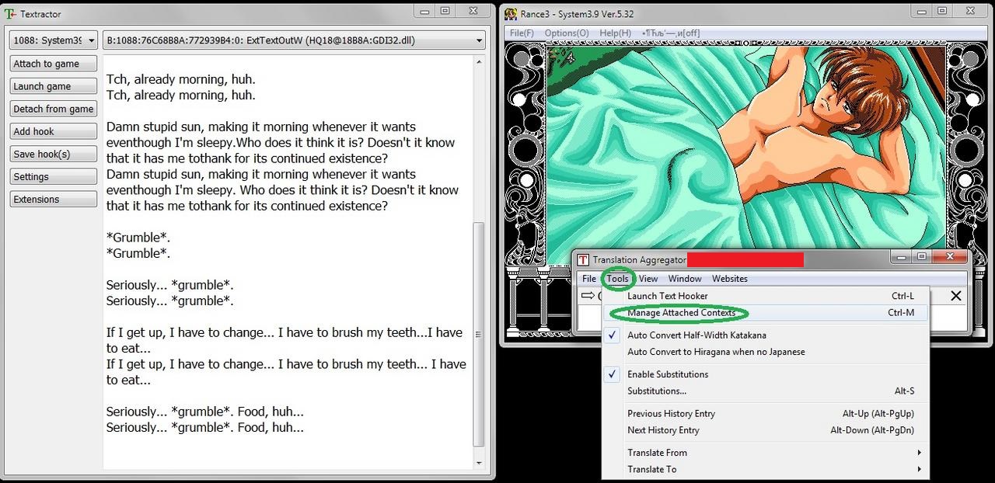The width and height of the screenshot is (995, 483).
Task: Open Websites menu in Translation Aggregator
Action: (730, 279)
